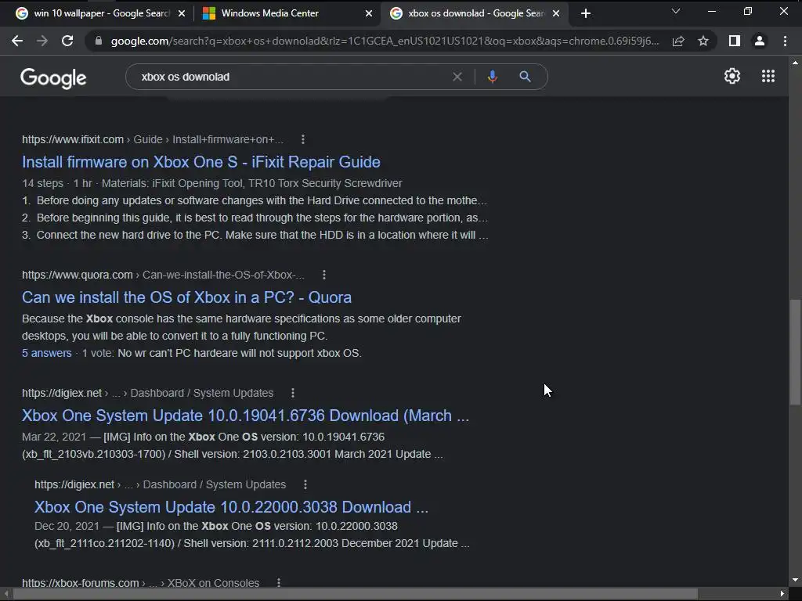Click the scrollbar up arrow
The image size is (802, 601).
(795, 63)
